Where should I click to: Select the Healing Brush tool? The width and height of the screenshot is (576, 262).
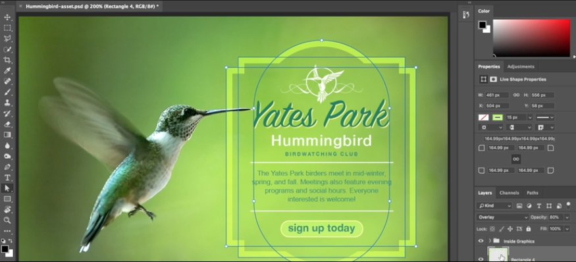pyautogui.click(x=7, y=81)
